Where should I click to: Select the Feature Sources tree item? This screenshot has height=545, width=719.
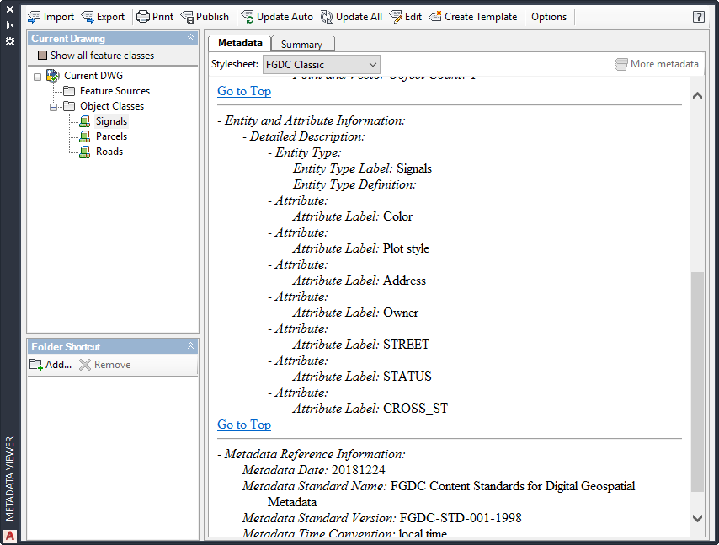pyautogui.click(x=115, y=91)
